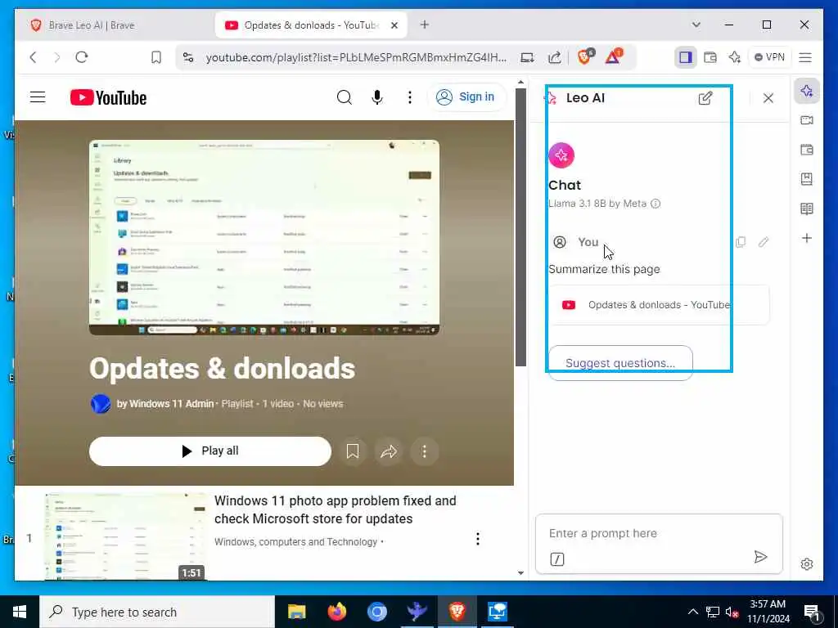Bookmark this page in Brave toolbar
Viewport: 838px width, 628px height.
click(x=156, y=57)
